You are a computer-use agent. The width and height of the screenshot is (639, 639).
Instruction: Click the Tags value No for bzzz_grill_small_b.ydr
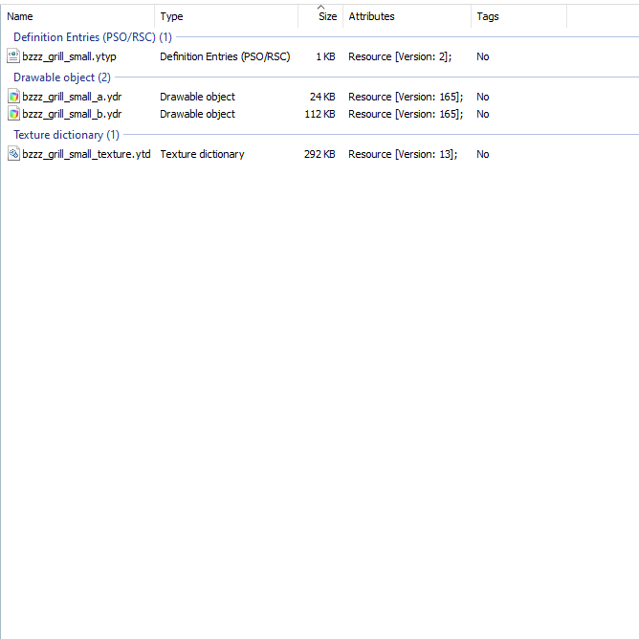coord(483,114)
